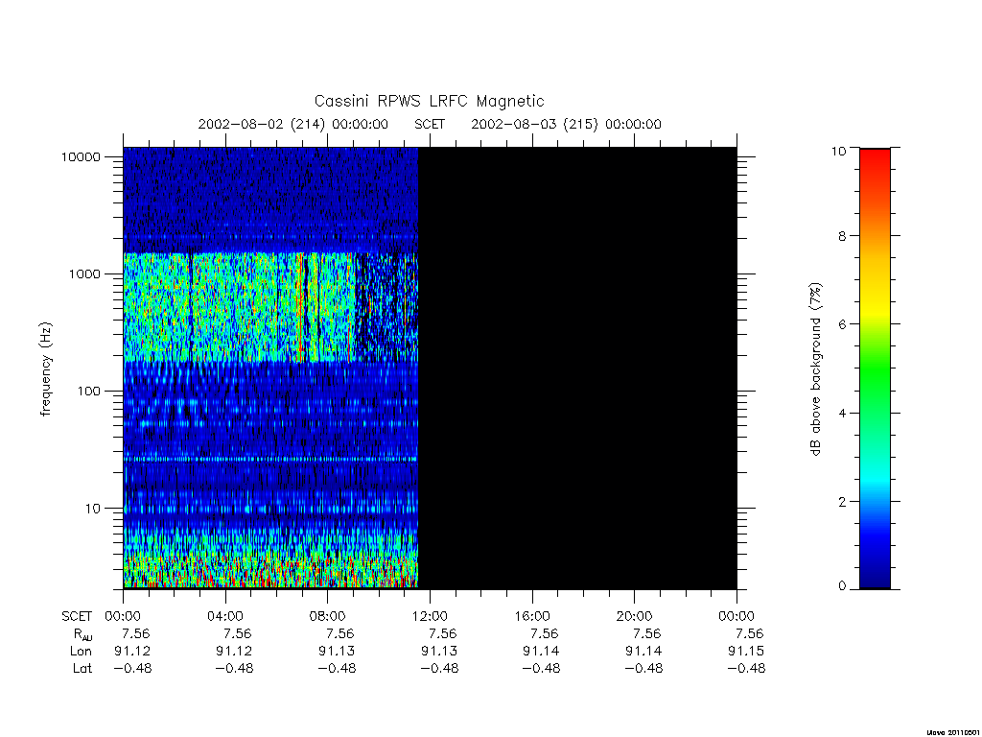Click '-0.48' under the 08:00 column
The width and height of the screenshot is (982, 737).
[337, 668]
